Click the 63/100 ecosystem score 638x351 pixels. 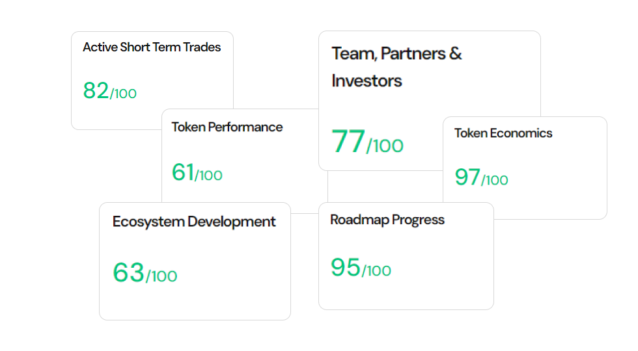(145, 272)
